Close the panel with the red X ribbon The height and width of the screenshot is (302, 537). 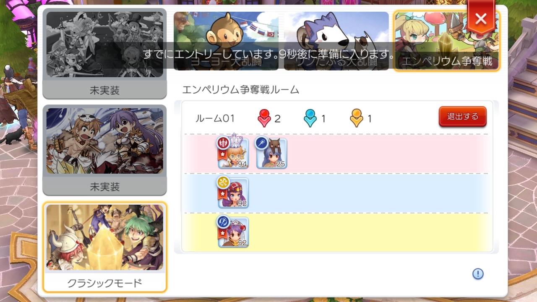pyautogui.click(x=481, y=18)
